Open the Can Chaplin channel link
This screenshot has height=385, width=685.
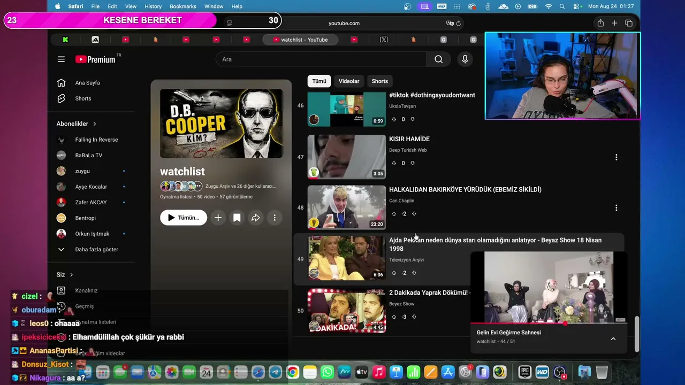tap(401, 201)
